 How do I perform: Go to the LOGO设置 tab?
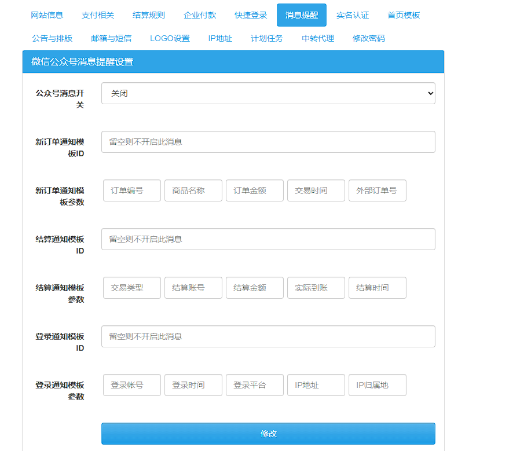click(169, 38)
